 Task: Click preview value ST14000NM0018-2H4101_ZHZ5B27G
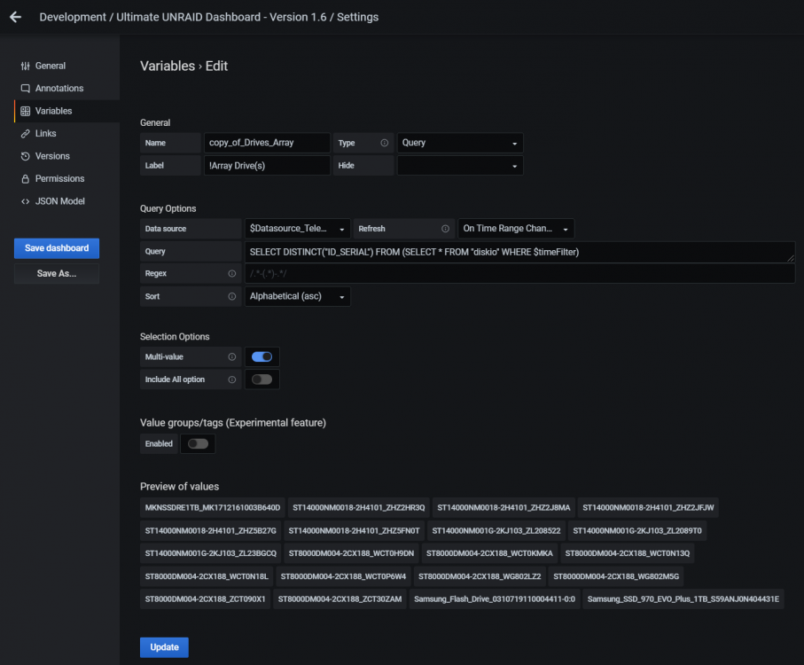pyautogui.click(x=210, y=530)
